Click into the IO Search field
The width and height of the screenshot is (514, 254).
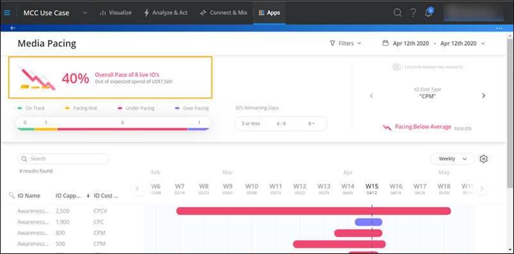63,159
